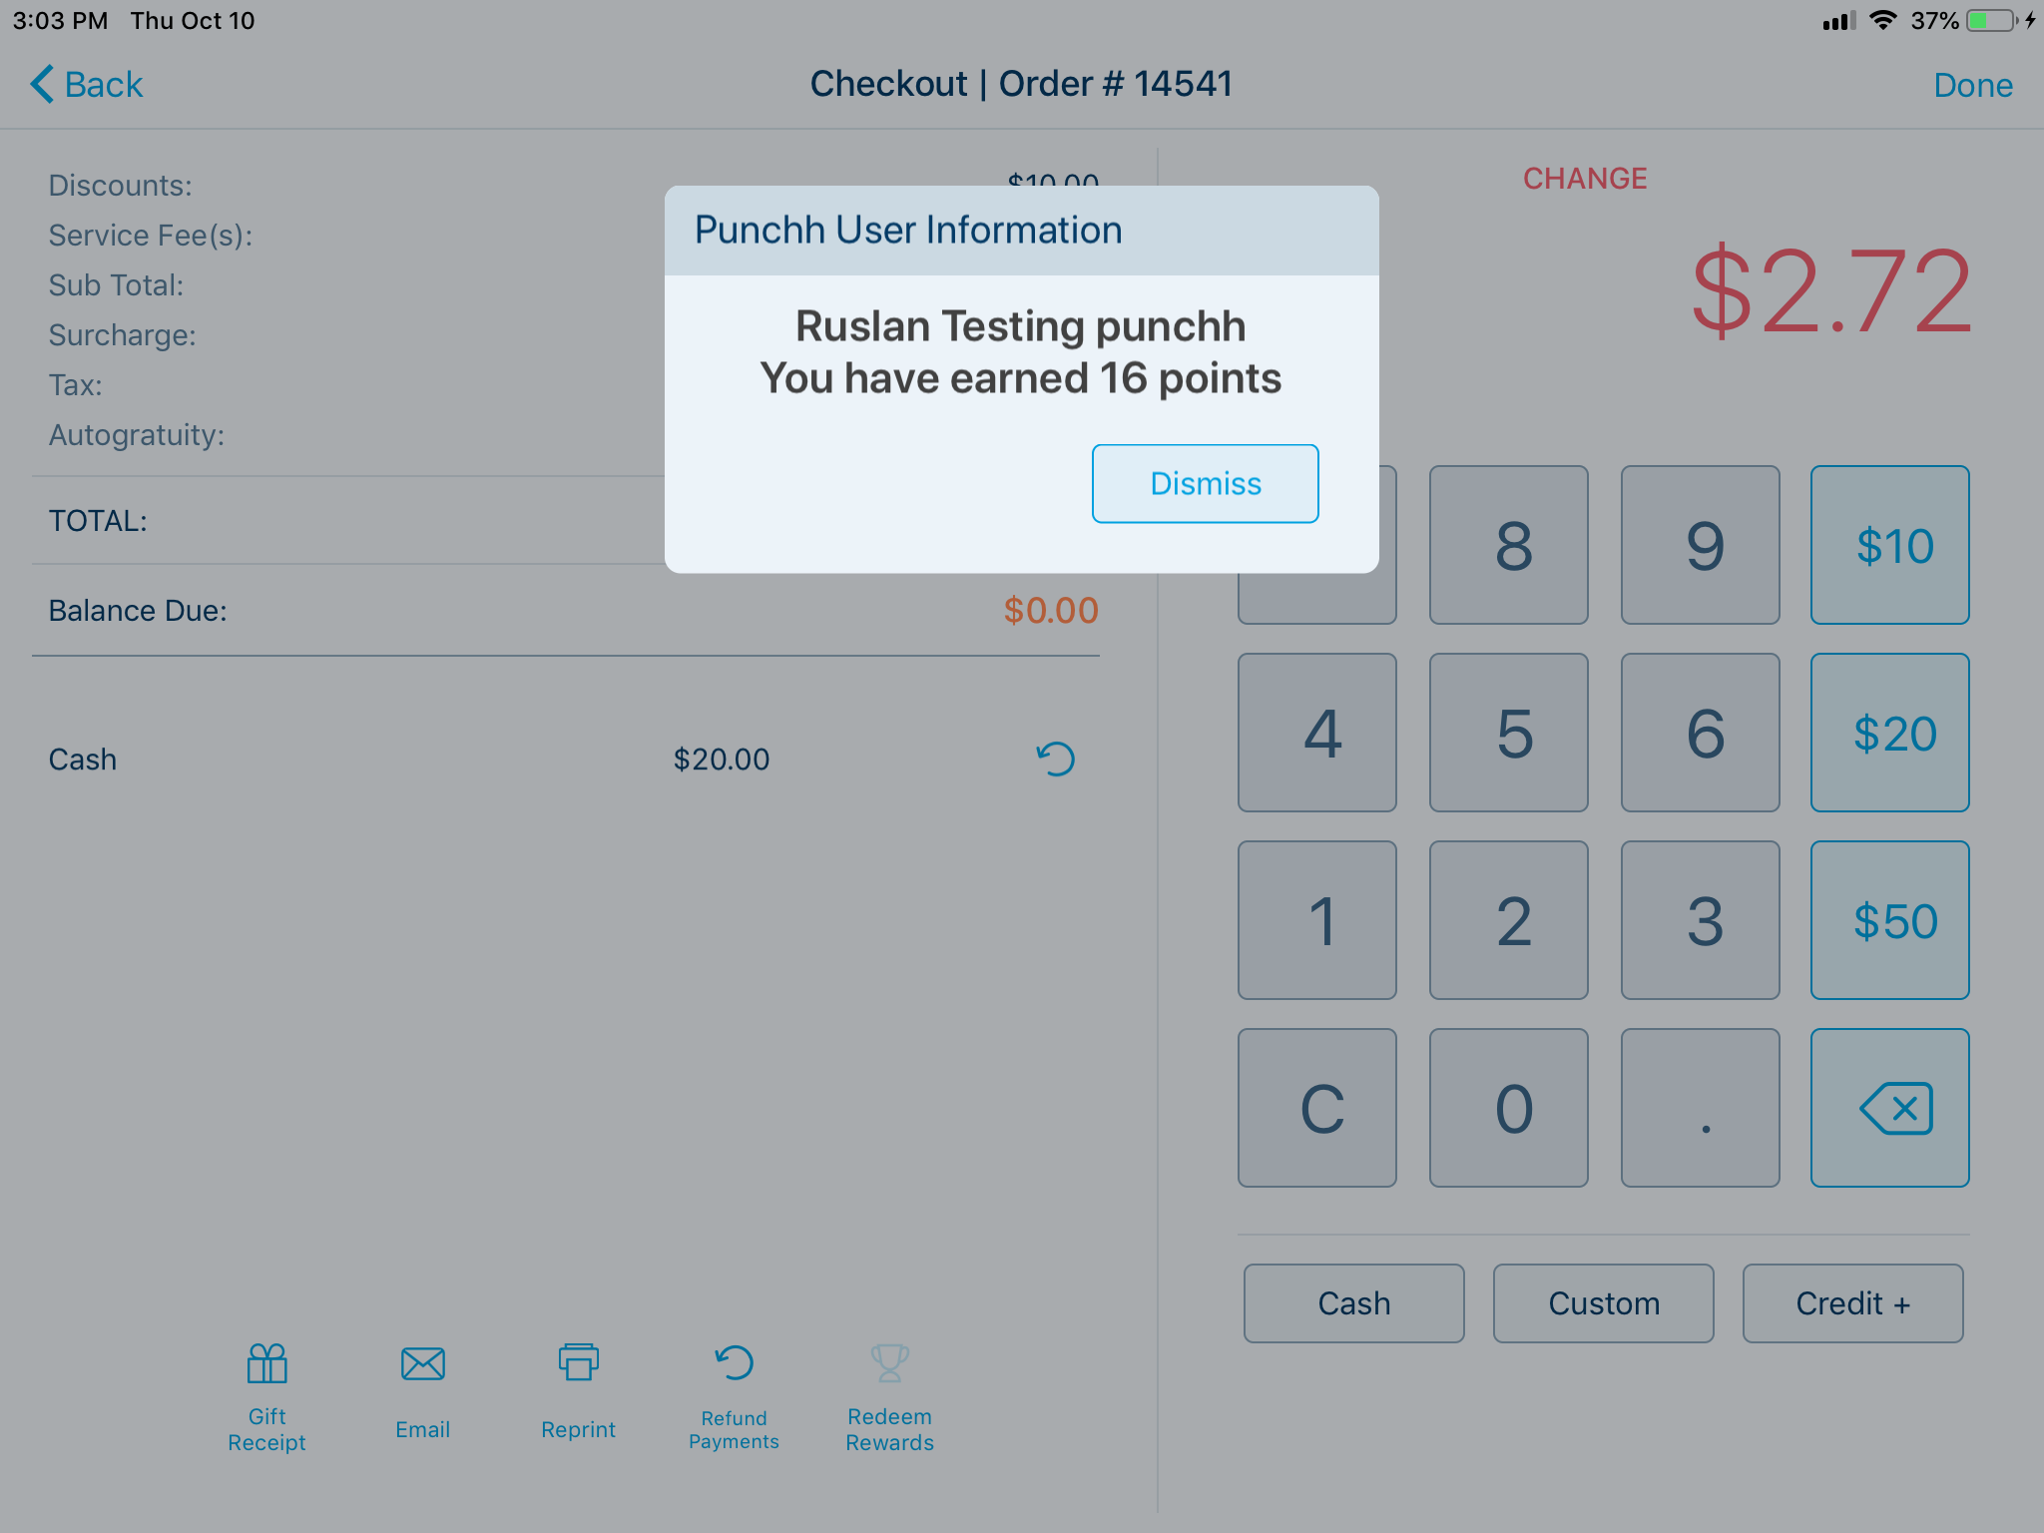2044x1533 pixels.
Task: Undo the $20.00 Cash payment
Action: click(1055, 760)
